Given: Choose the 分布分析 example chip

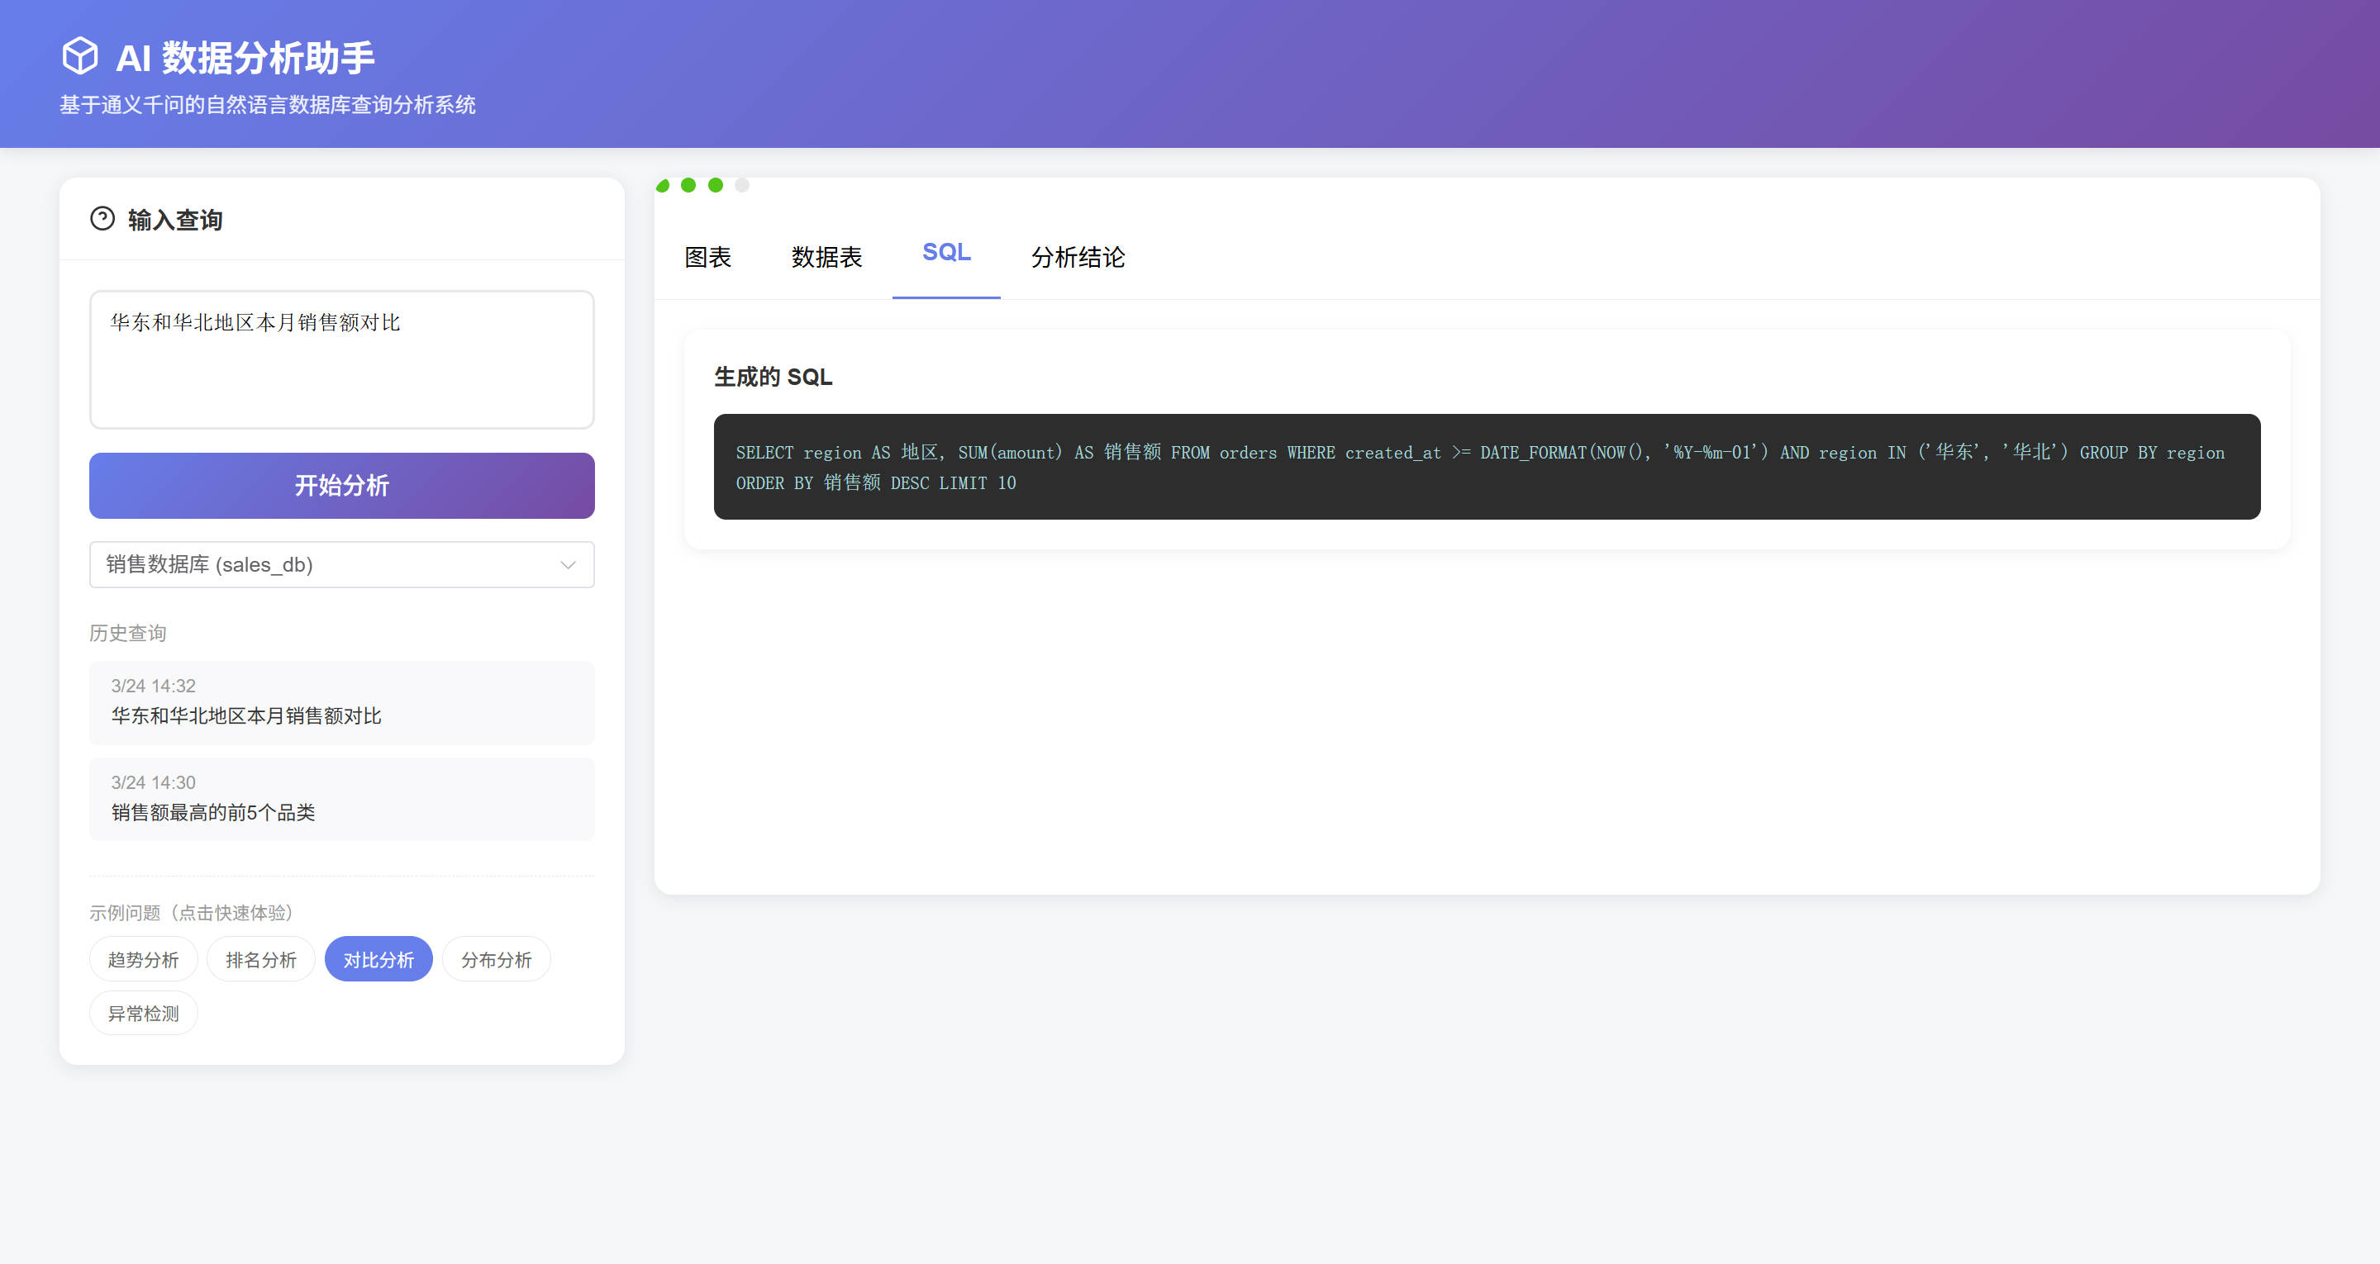Looking at the screenshot, I should (496, 959).
